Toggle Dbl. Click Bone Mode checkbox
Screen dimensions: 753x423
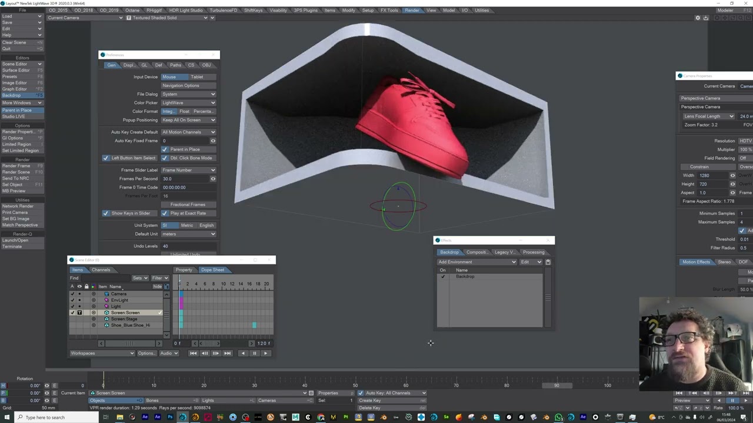pyautogui.click(x=165, y=158)
